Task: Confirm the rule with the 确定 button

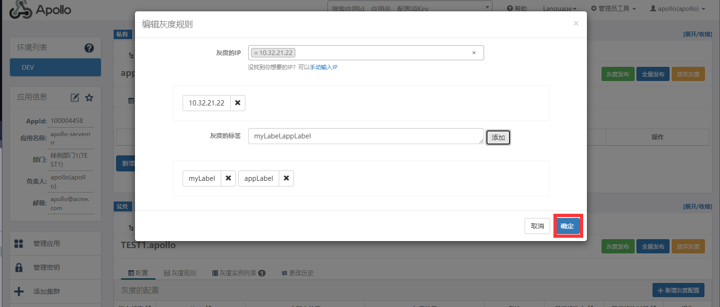Action: pyautogui.click(x=568, y=226)
